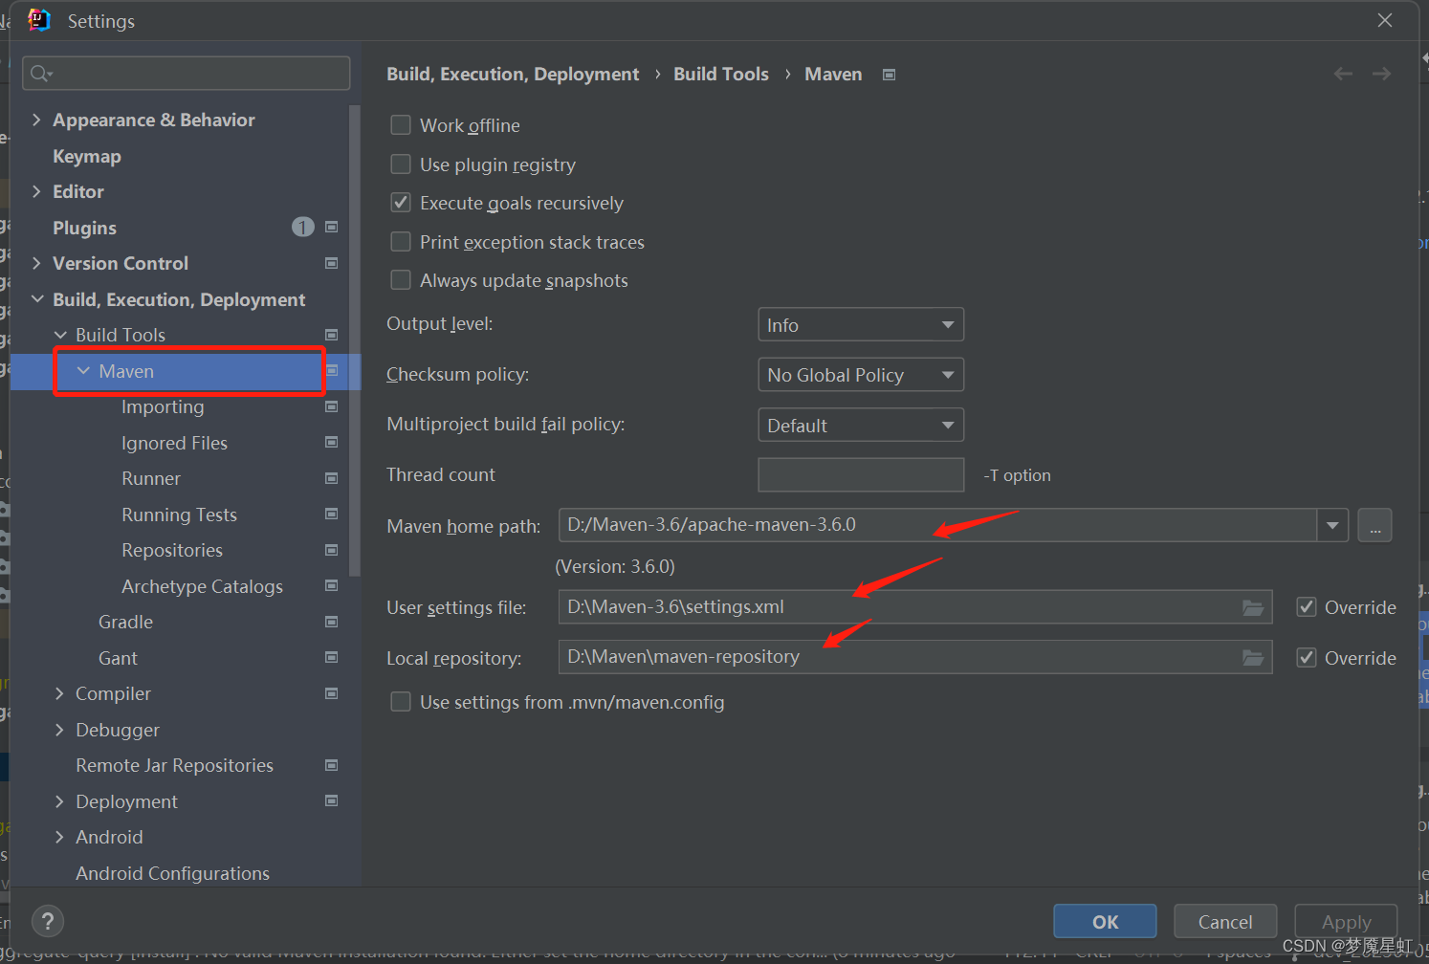Click the project-level icon beside Importing

(332, 406)
